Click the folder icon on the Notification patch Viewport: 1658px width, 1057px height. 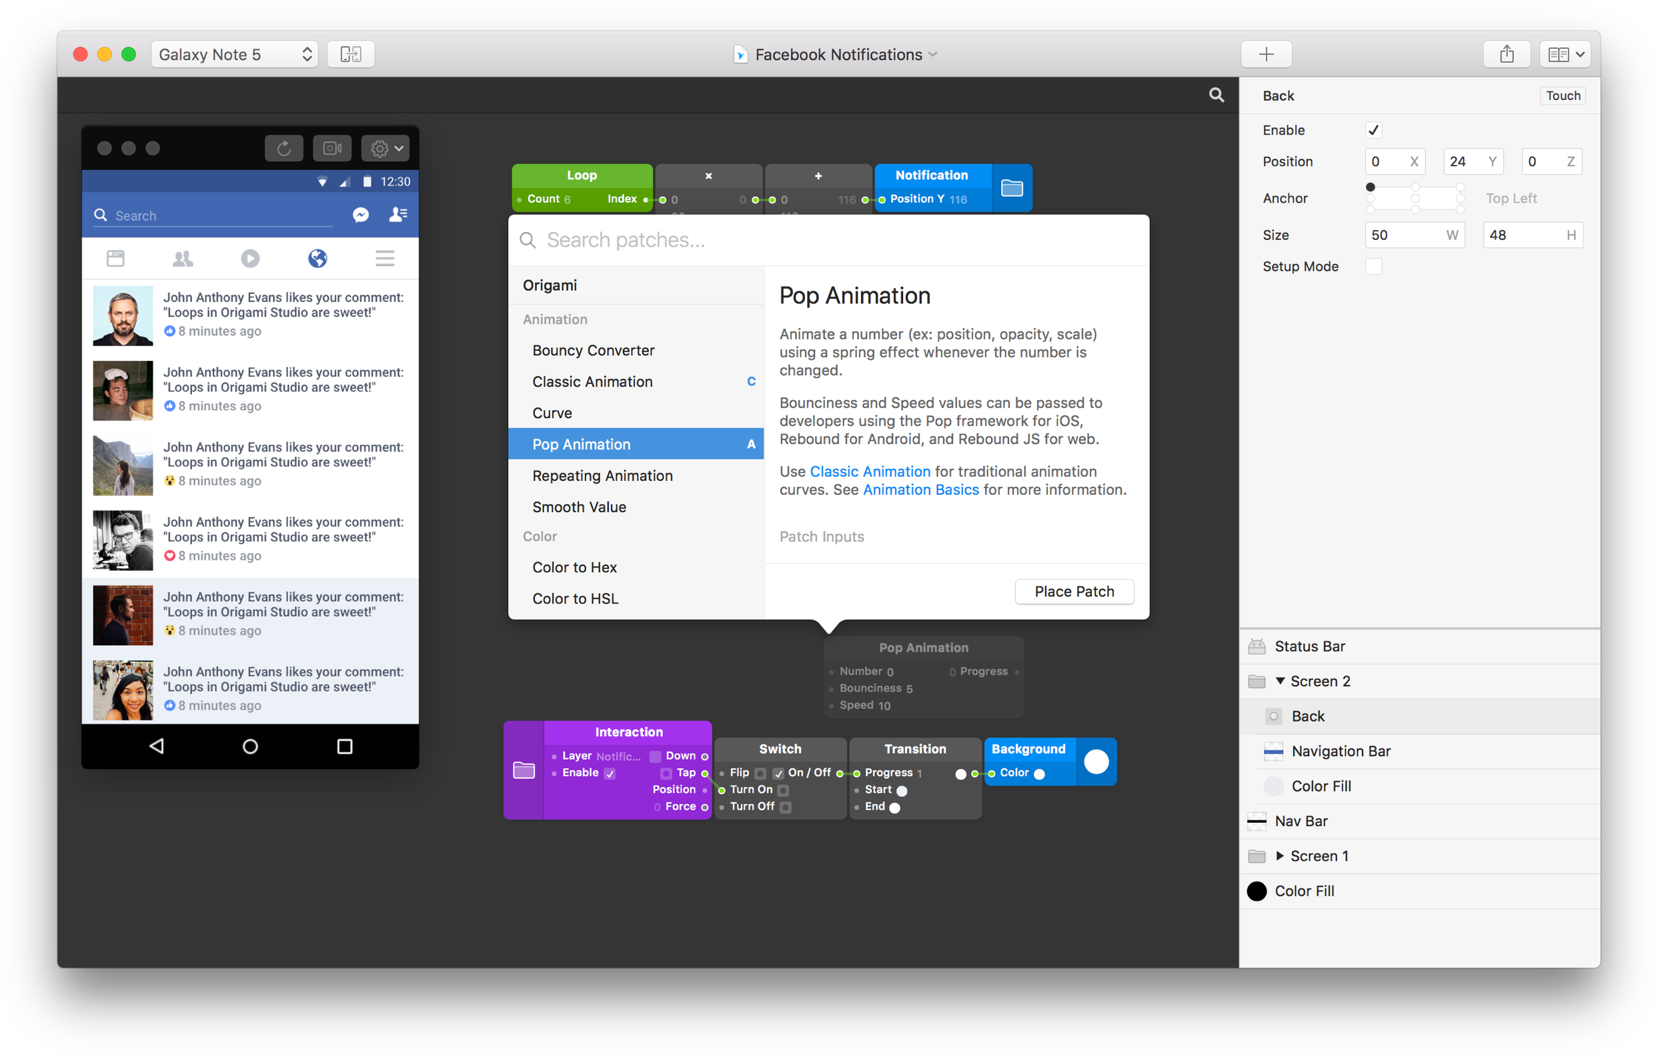click(1012, 187)
